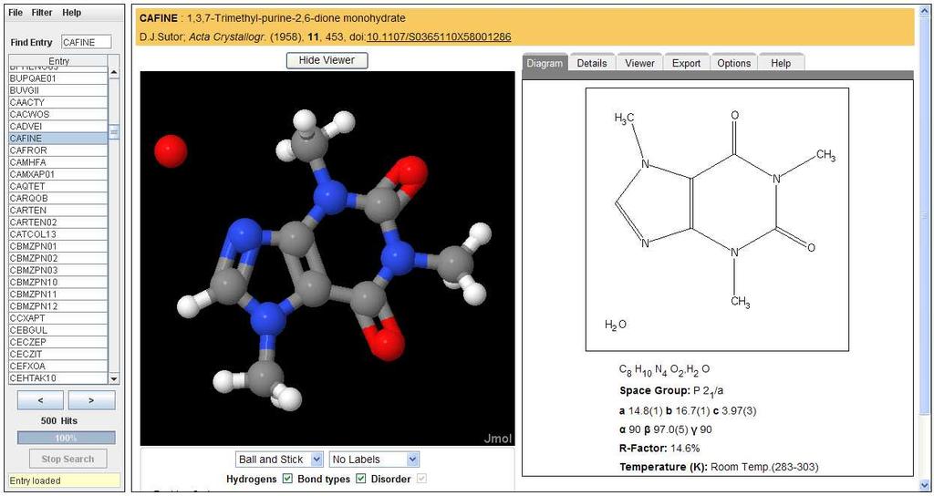
Task: Click entry list scroll-up arrow
Action: tap(114, 73)
